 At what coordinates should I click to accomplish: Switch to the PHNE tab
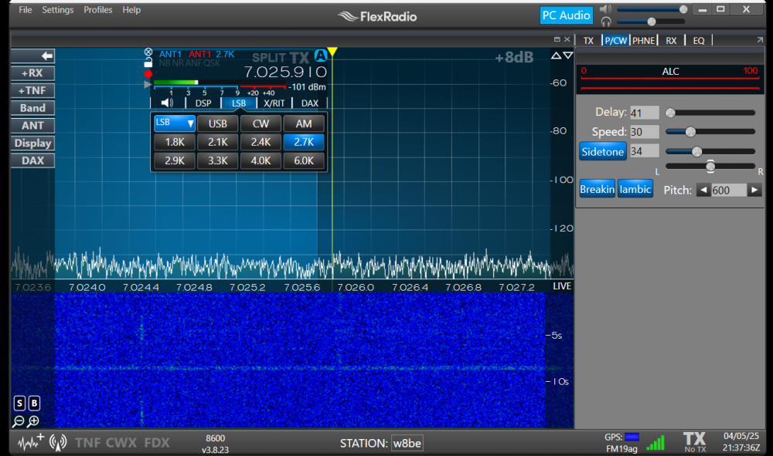coord(643,40)
